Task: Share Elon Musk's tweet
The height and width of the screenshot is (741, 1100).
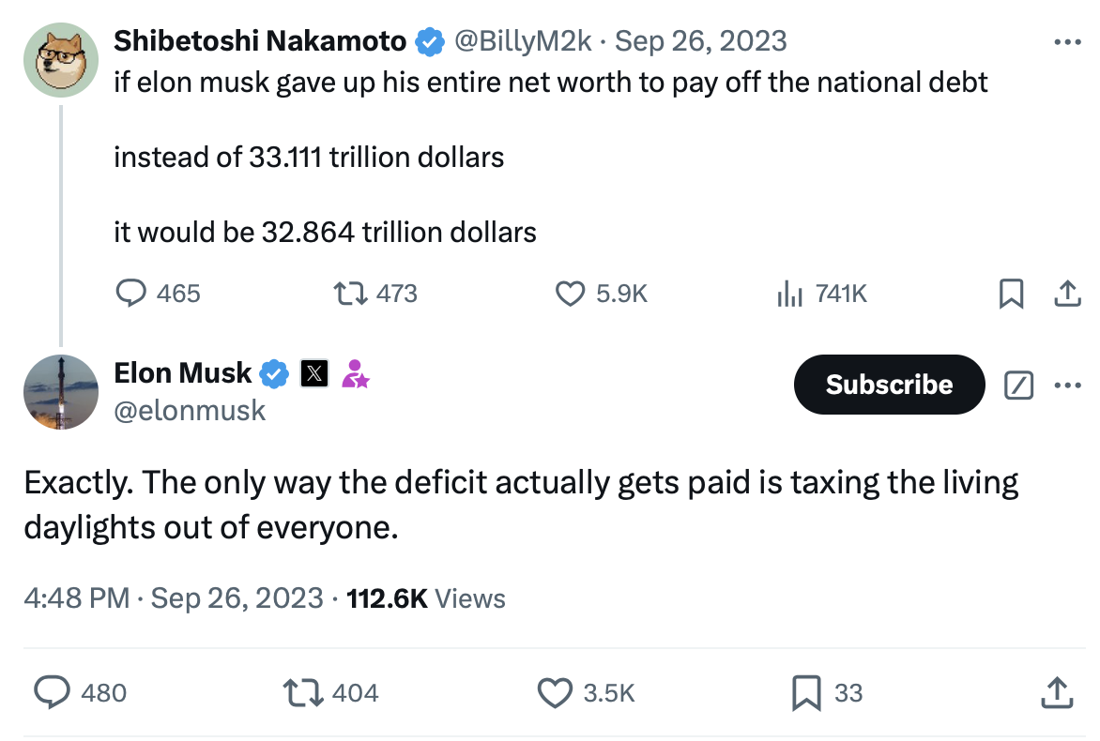Action: [x=1055, y=693]
